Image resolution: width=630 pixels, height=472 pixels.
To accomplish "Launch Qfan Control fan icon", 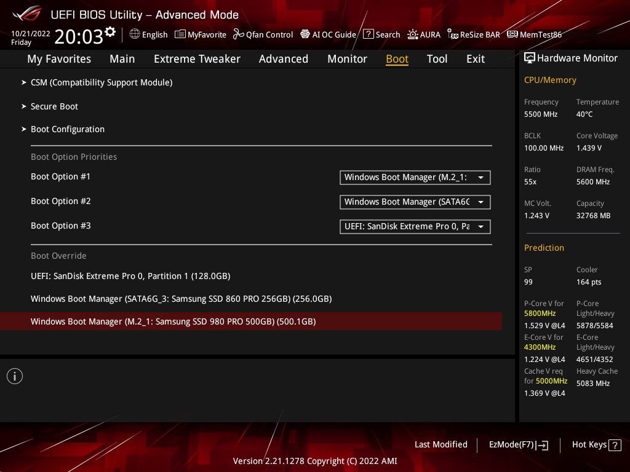I will pyautogui.click(x=238, y=34).
